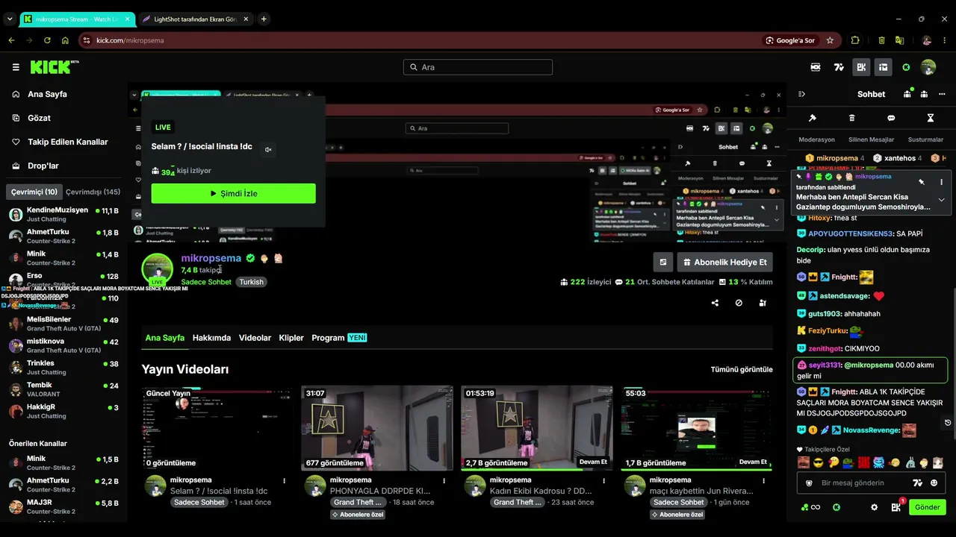956x537 pixels.
Task: Click the Şimdi İzle button
Action: point(233,193)
